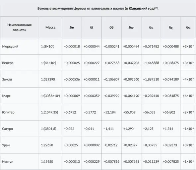Select the 'δε' column header

coord(151,27)
